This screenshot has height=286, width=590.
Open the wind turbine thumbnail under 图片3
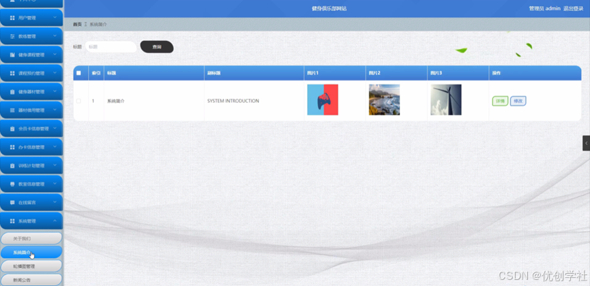446,99
